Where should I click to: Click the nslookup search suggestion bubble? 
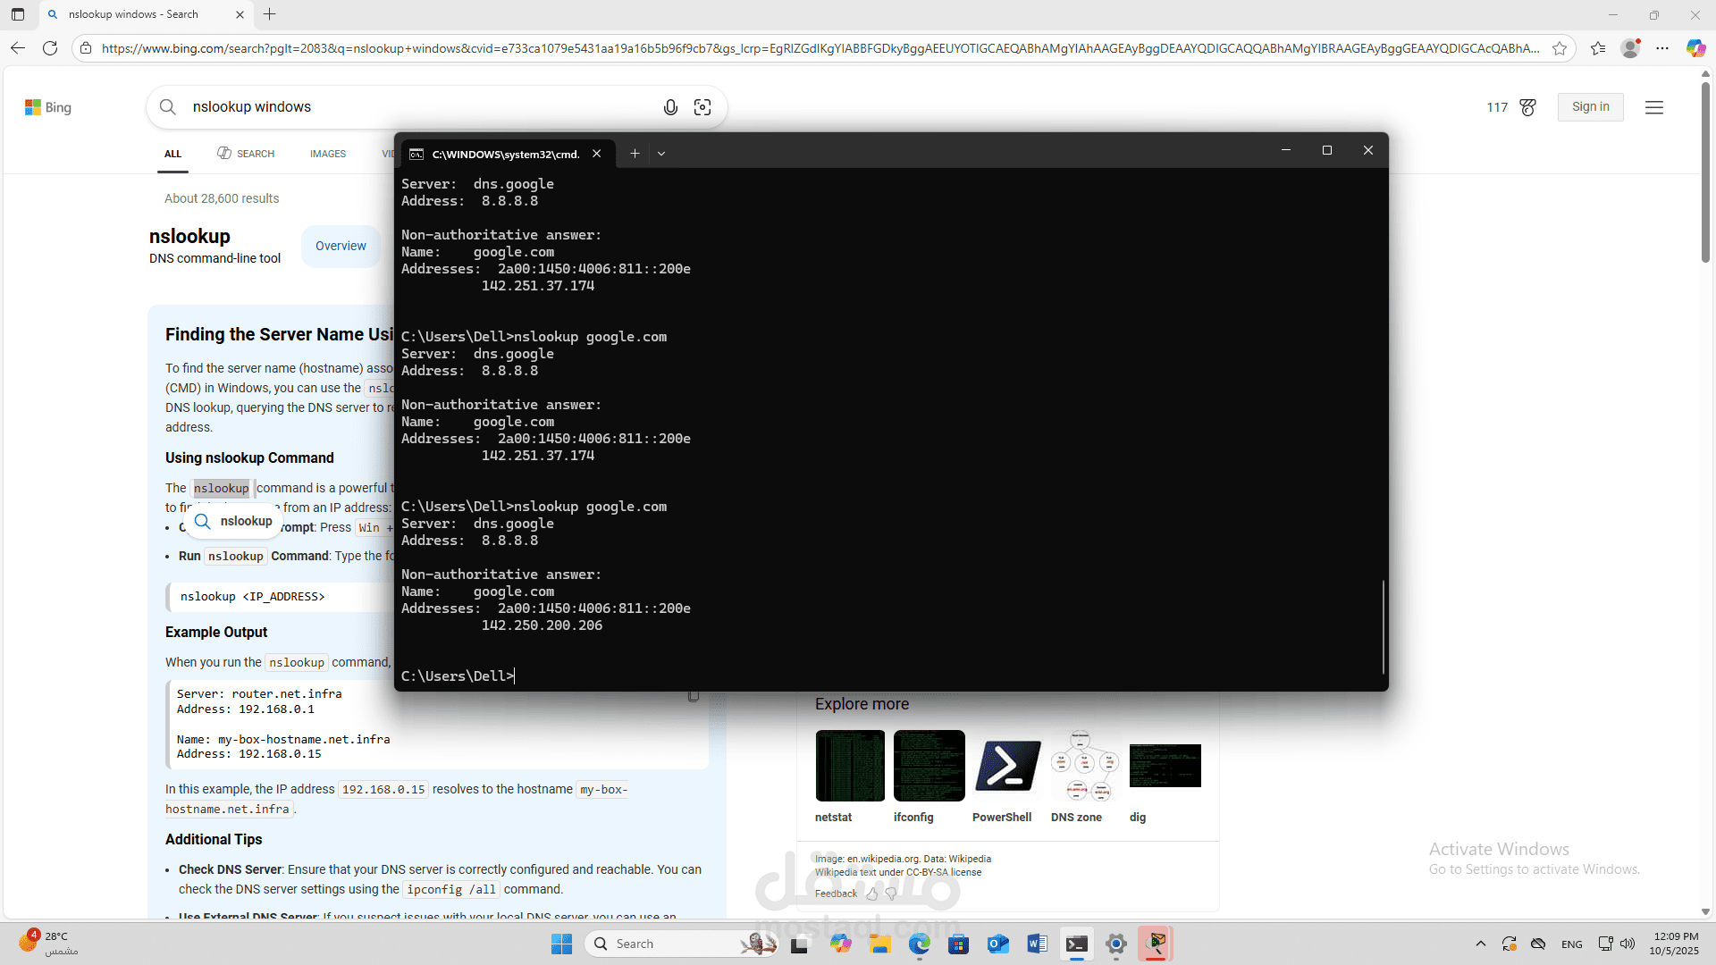click(234, 522)
